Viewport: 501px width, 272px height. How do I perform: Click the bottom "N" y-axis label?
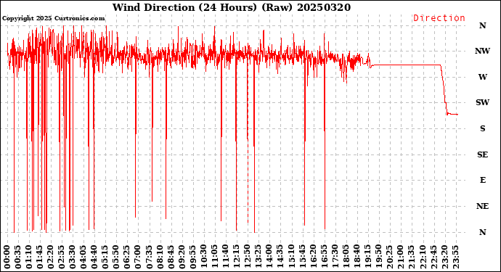tap(482, 232)
